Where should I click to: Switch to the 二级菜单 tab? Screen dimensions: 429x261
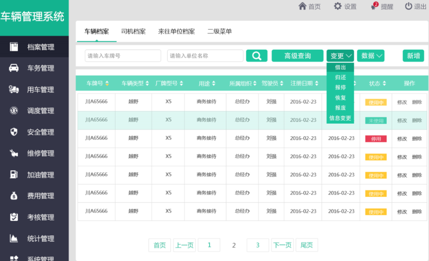click(x=219, y=31)
